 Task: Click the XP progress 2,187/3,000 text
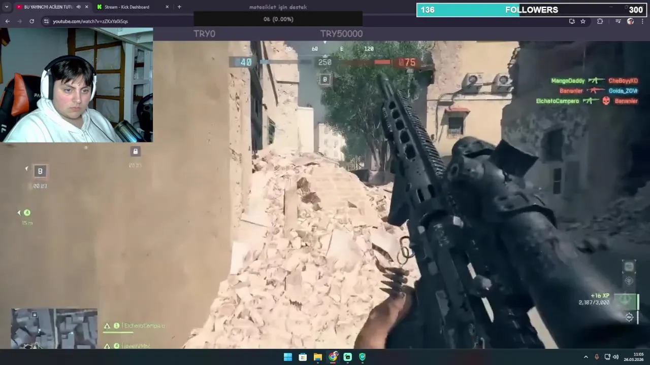click(594, 303)
